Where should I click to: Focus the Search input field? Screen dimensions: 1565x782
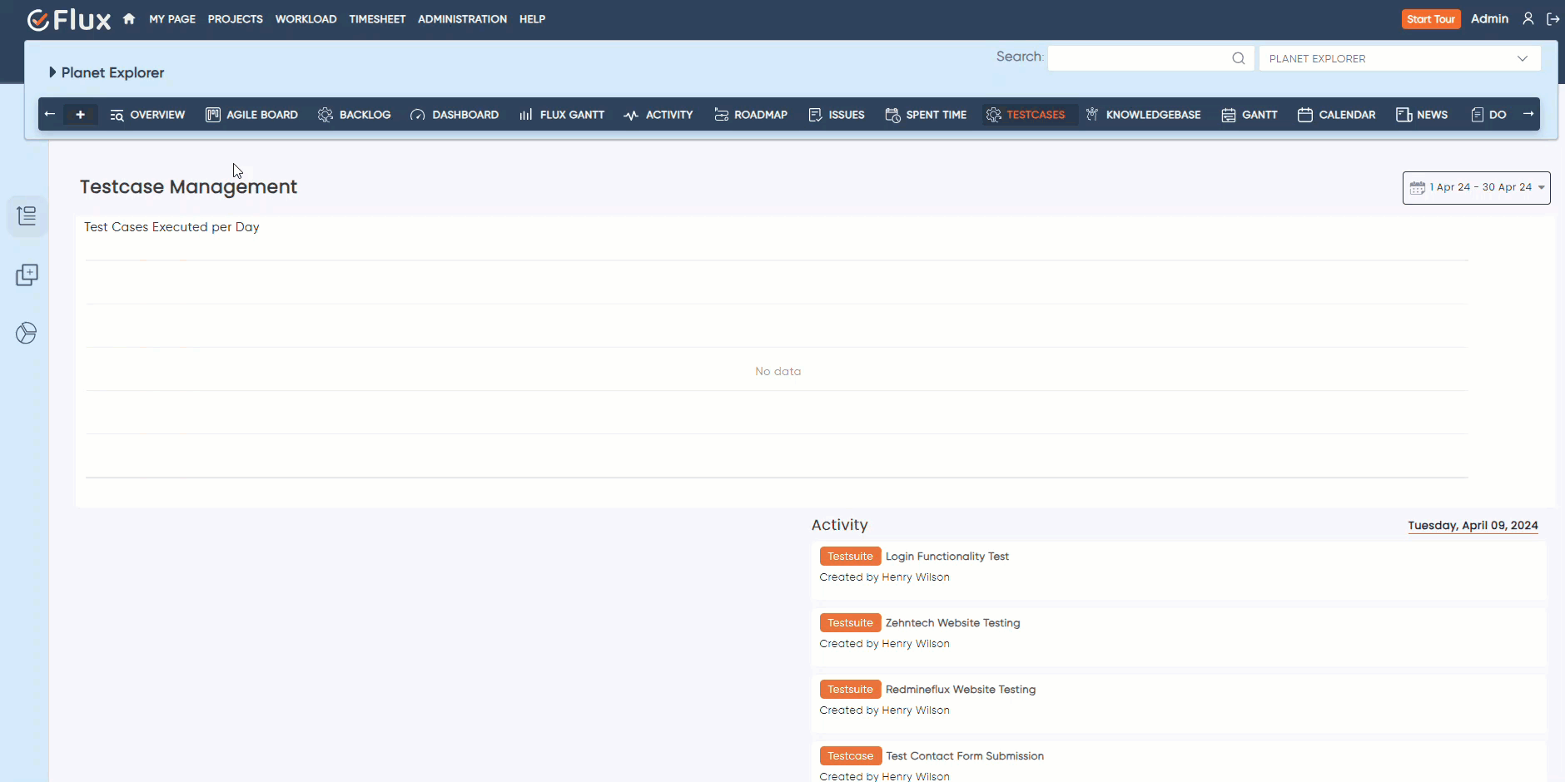tap(1138, 58)
